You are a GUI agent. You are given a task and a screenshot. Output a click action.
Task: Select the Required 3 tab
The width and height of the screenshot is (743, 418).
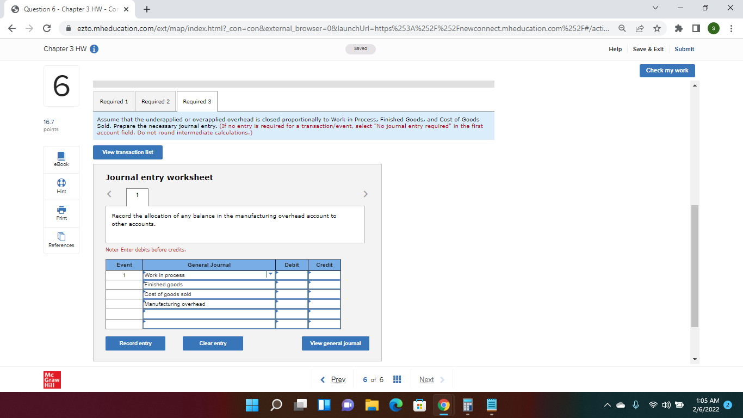(x=197, y=101)
